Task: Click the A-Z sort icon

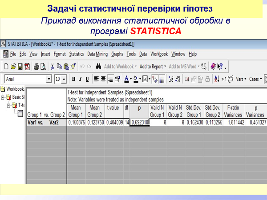Action: pyautogui.click(x=217, y=79)
